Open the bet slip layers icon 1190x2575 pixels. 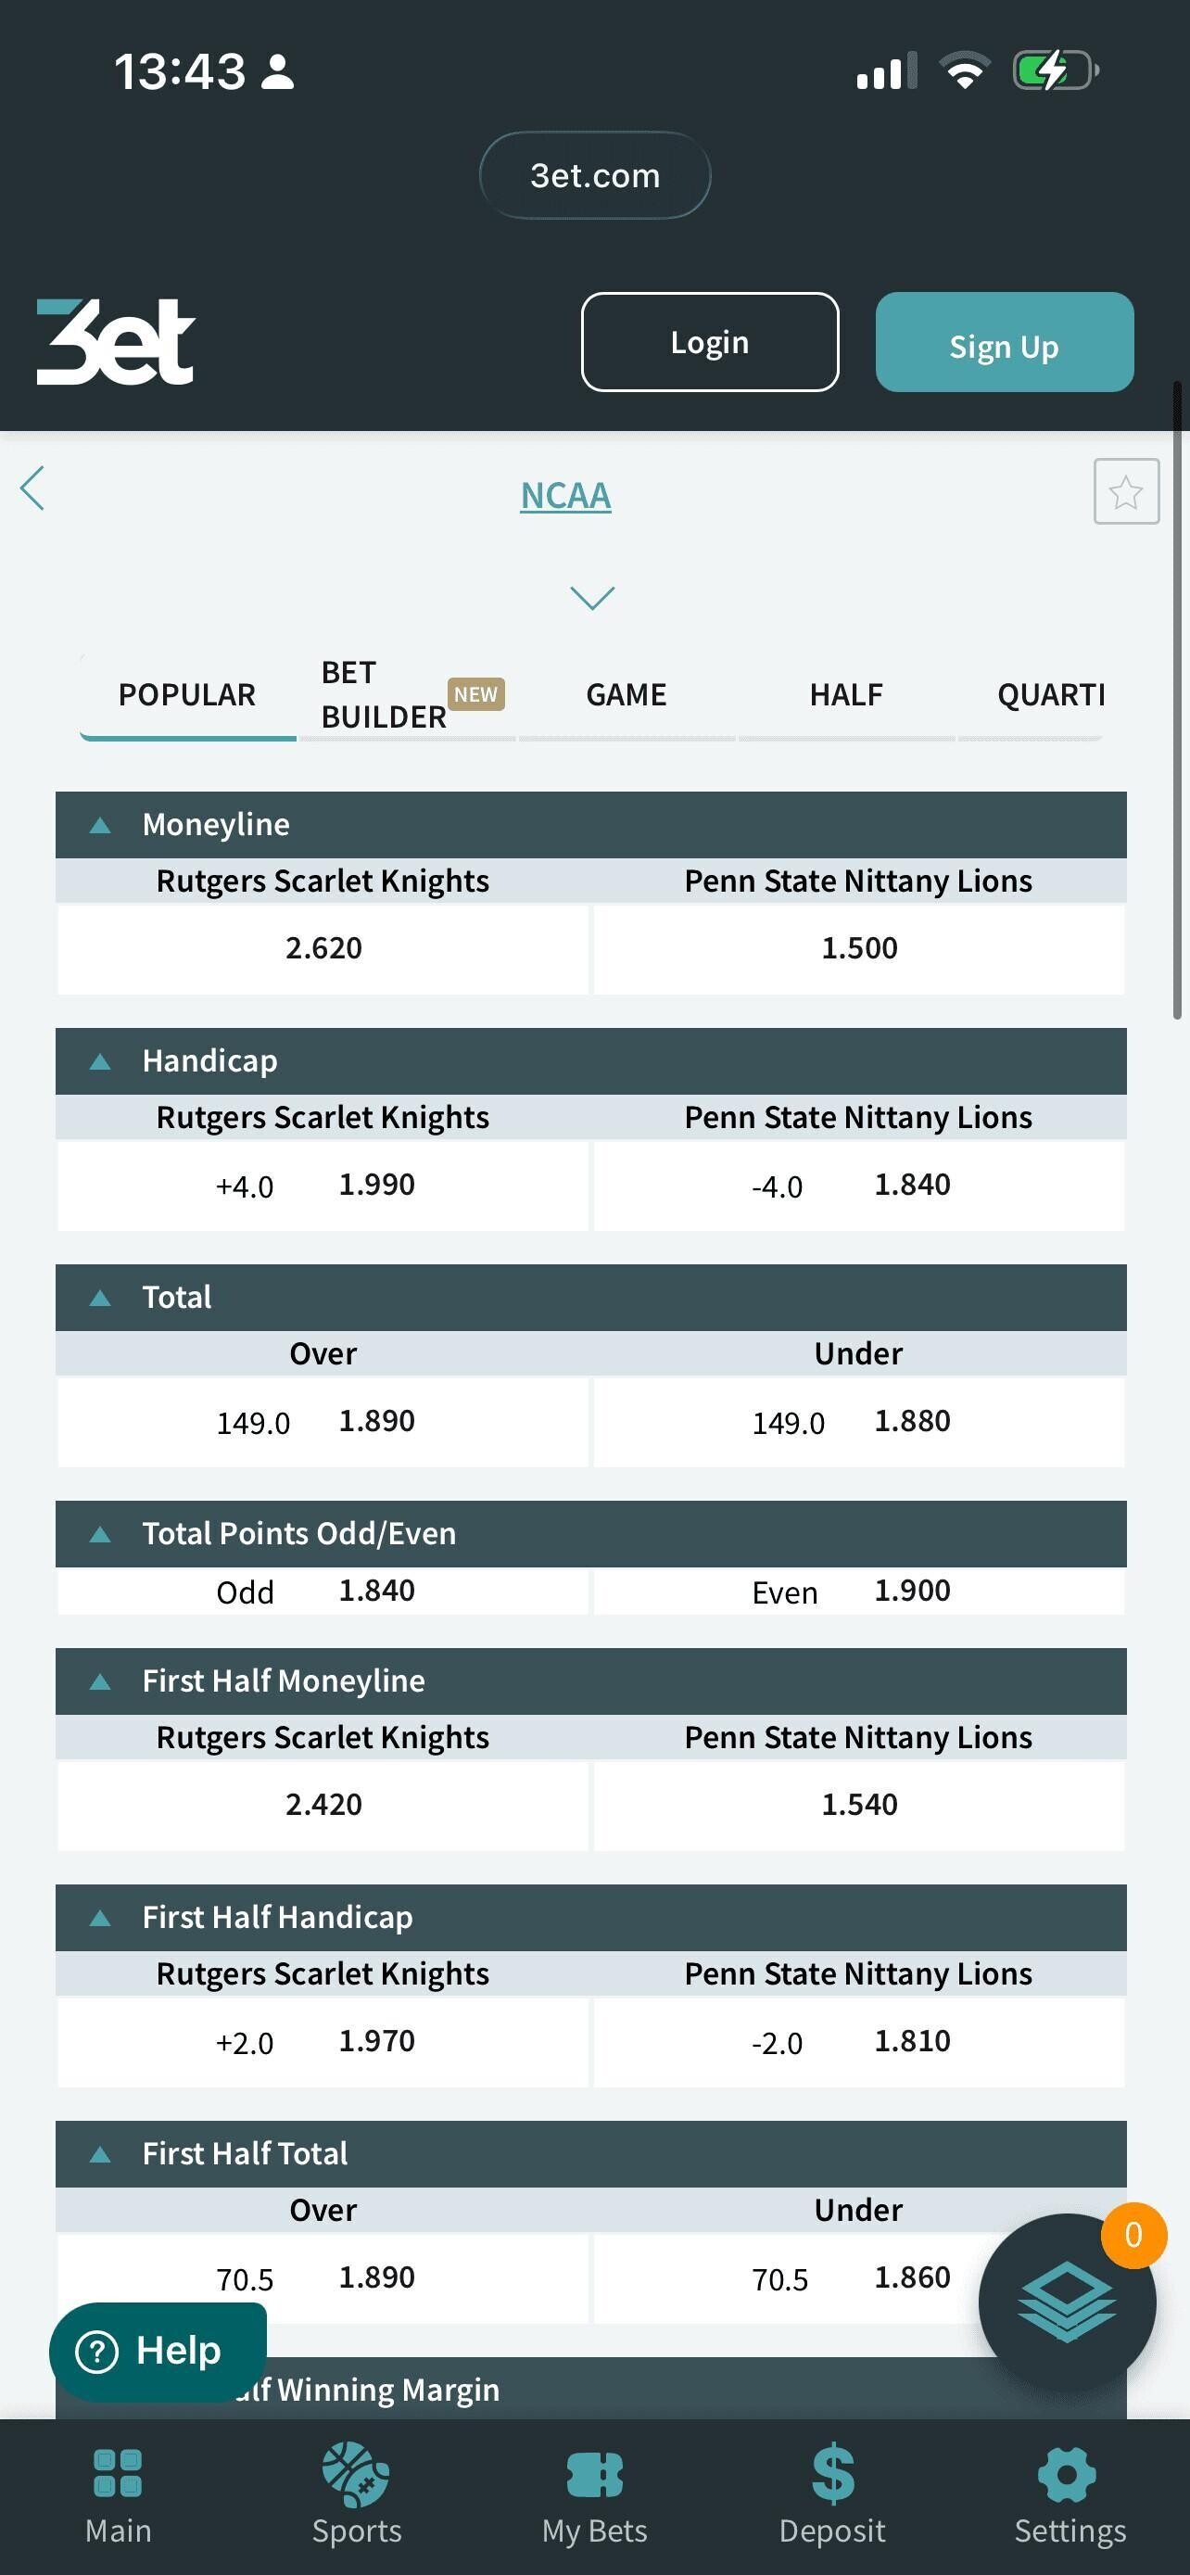coord(1066,2302)
